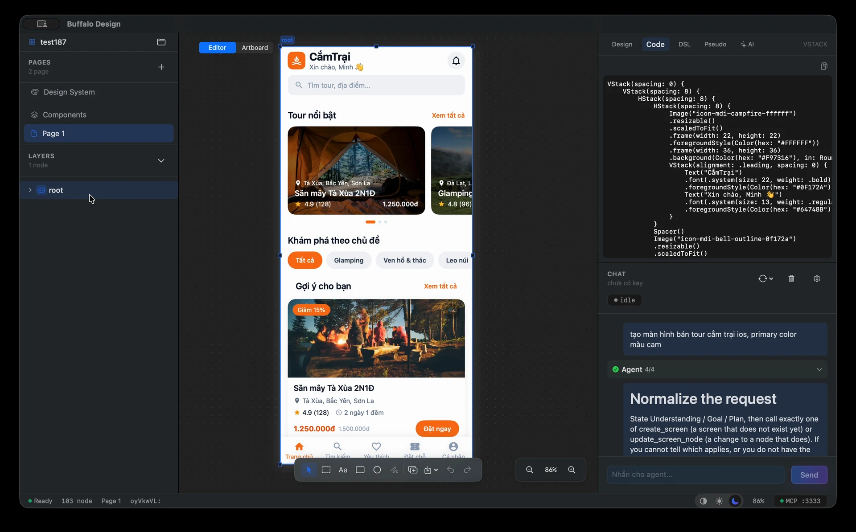Open Design System in sidebar

99,92
